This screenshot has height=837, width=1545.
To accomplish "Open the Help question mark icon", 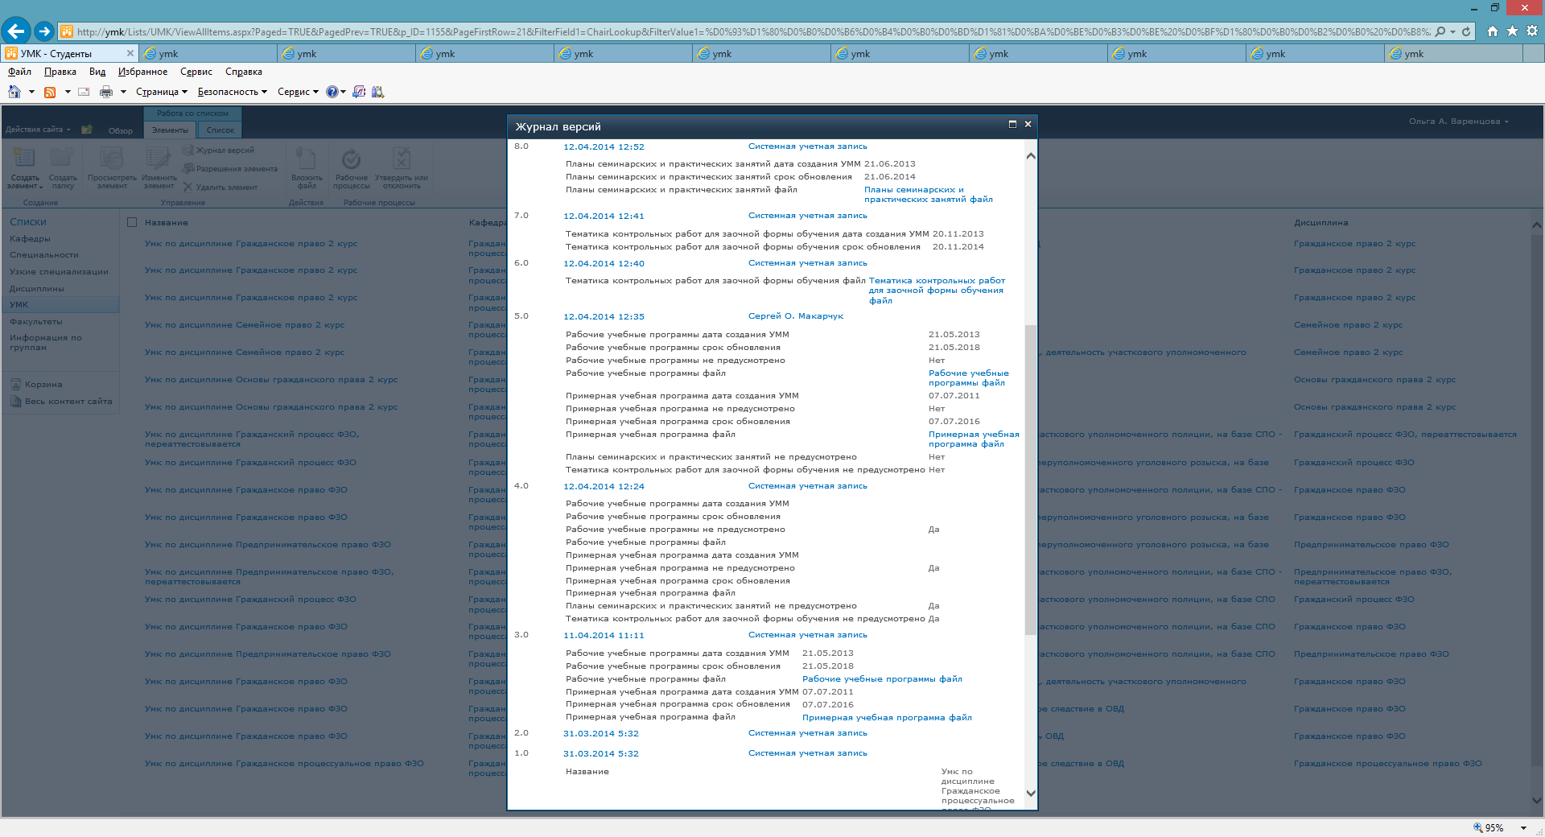I will [332, 92].
